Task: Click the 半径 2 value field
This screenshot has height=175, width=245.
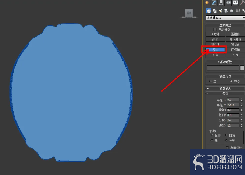Action: click(x=233, y=105)
